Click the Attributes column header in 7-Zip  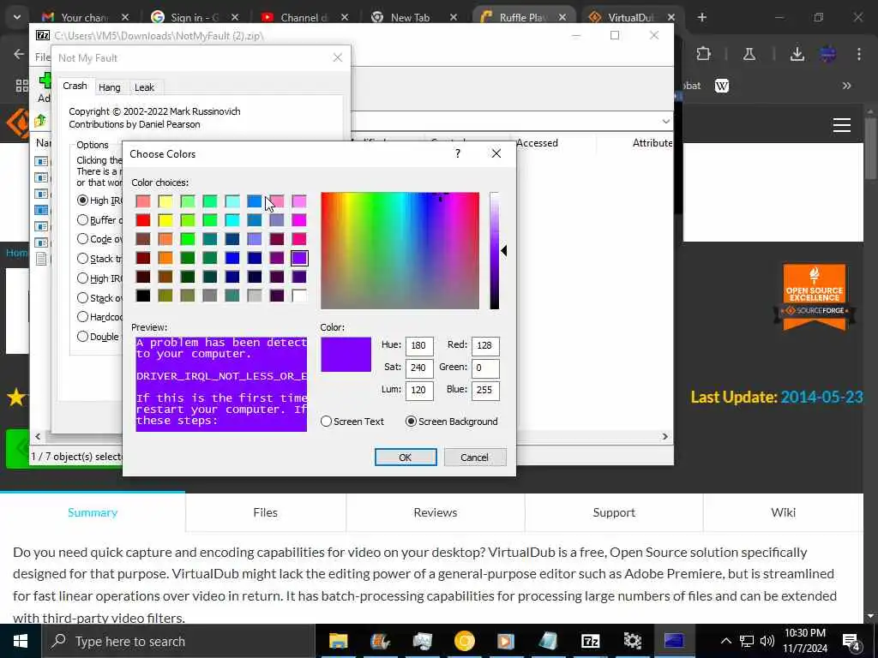[652, 143]
